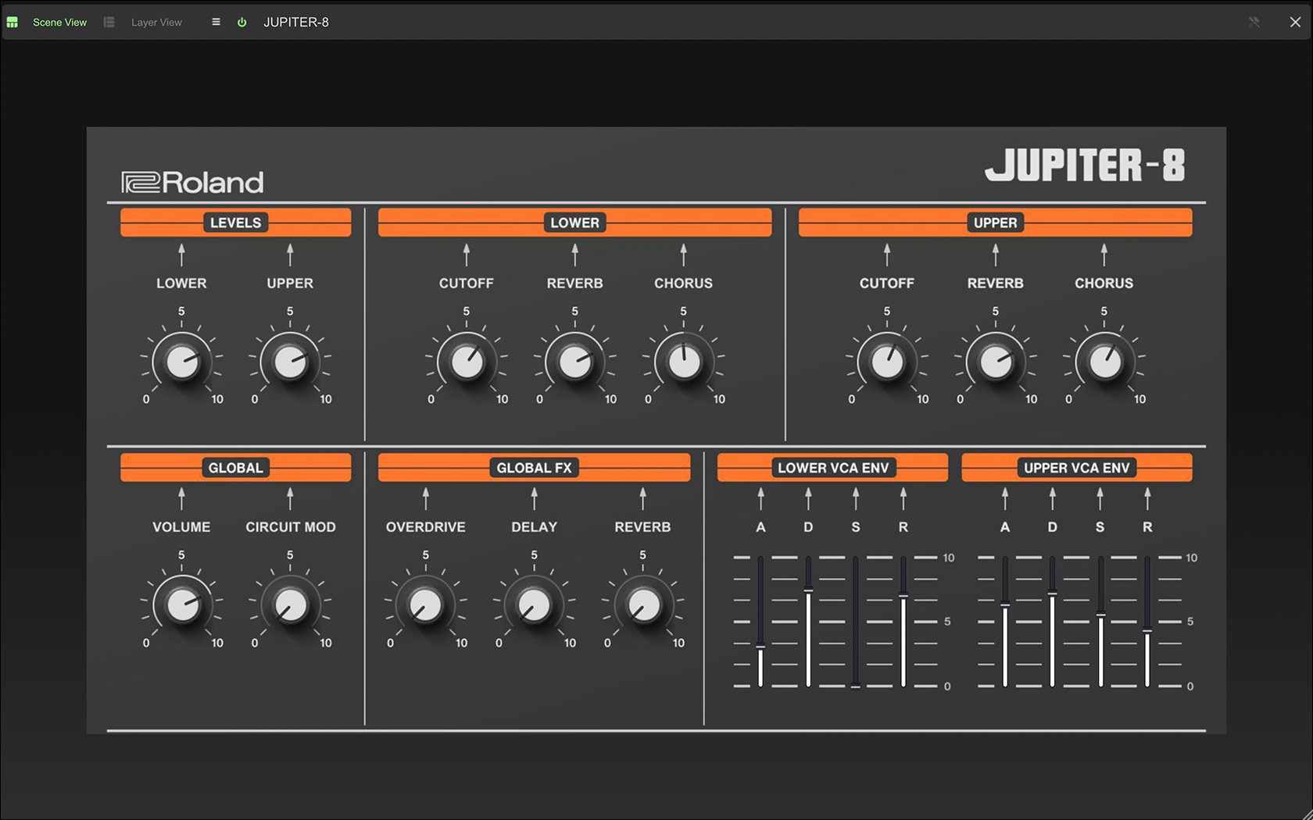
Task: Click the Layer View list icon
Action: pos(109,22)
